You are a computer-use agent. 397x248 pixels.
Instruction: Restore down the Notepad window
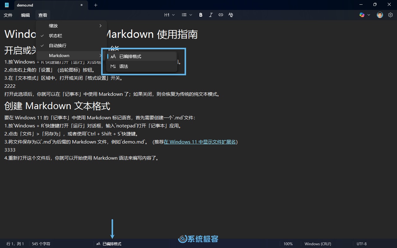375,5
